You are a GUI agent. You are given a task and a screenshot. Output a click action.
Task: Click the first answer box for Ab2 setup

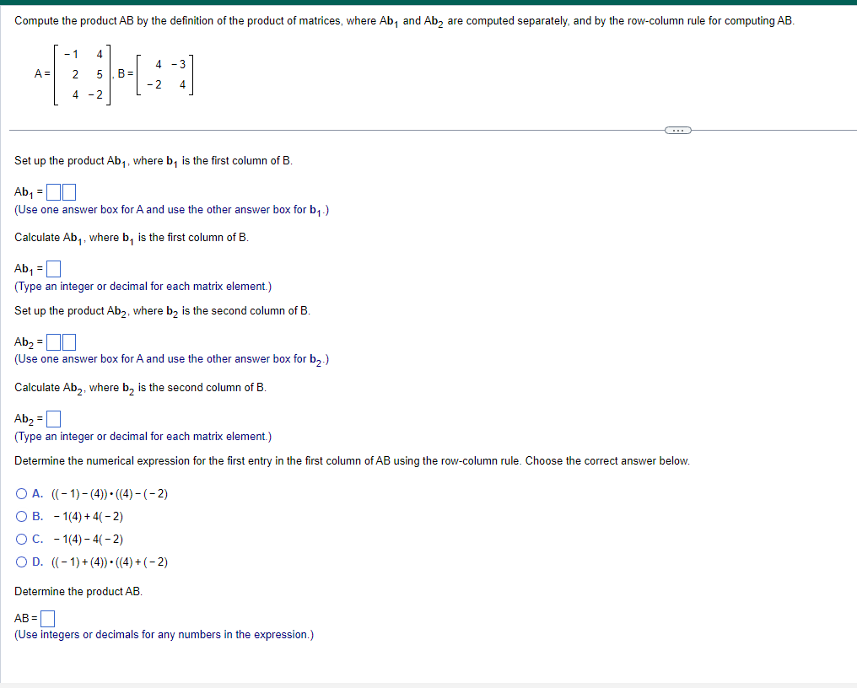(53, 341)
